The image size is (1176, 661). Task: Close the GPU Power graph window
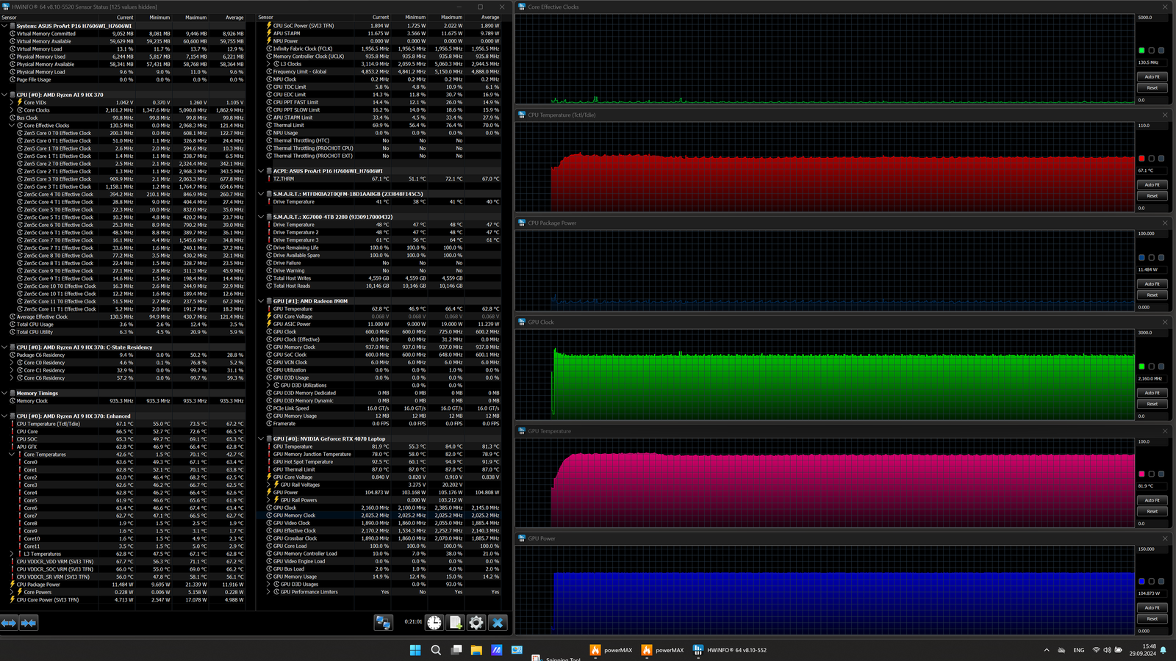click(1165, 538)
